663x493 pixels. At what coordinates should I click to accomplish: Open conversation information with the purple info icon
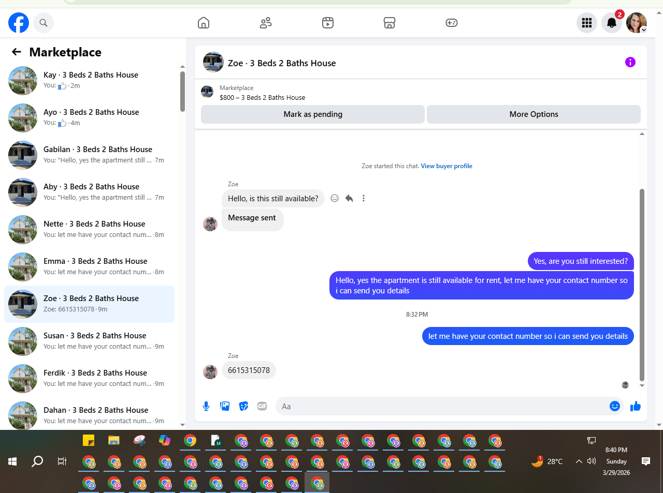pos(630,62)
